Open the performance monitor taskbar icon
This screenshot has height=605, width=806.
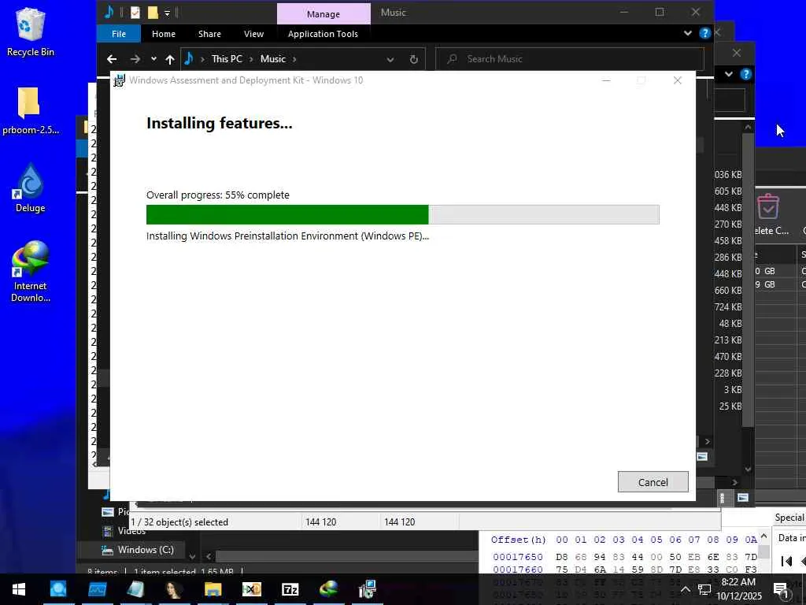click(97, 589)
